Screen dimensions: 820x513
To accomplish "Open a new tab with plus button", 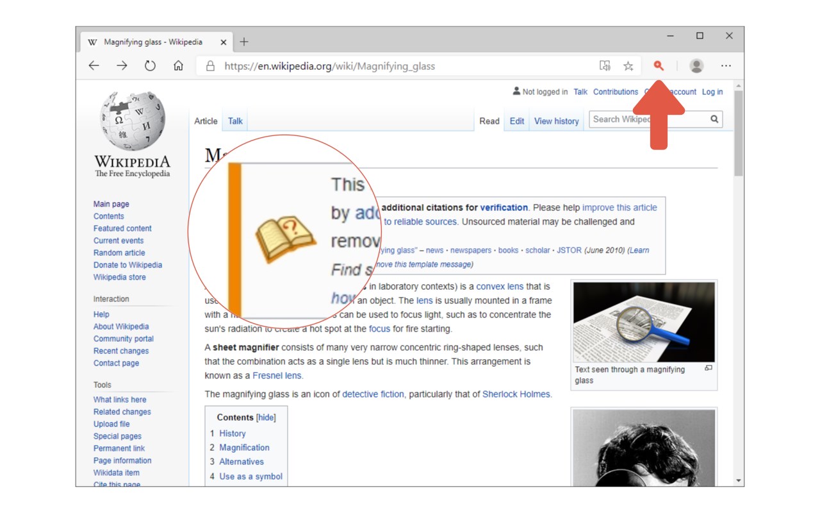I will [x=244, y=42].
